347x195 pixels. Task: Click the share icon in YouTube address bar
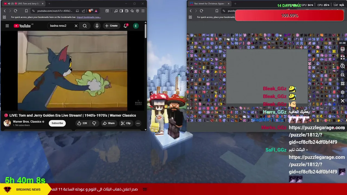(83, 11)
